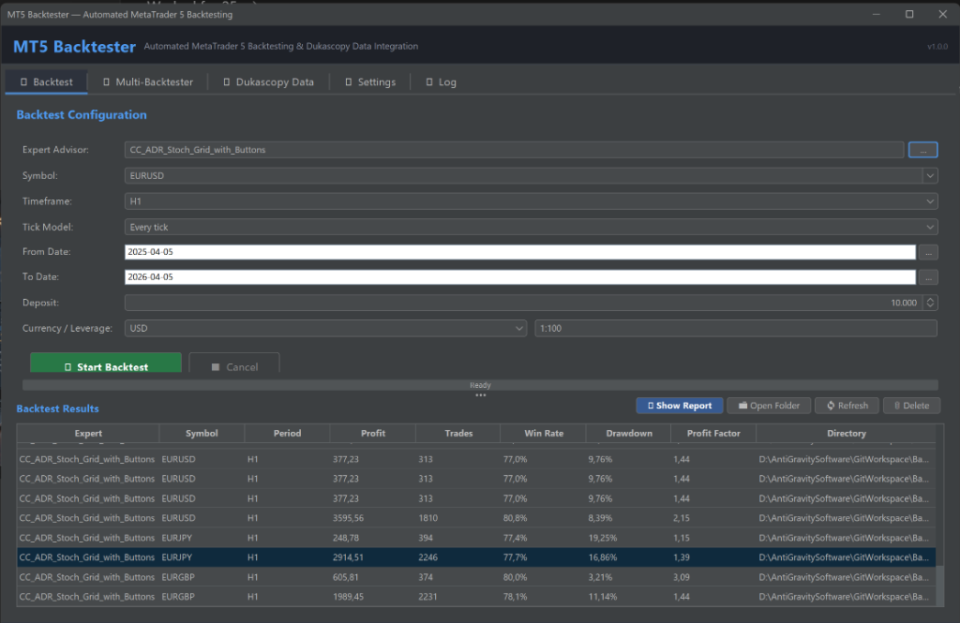
Task: Open the Timeframe dropdown
Action: click(929, 200)
